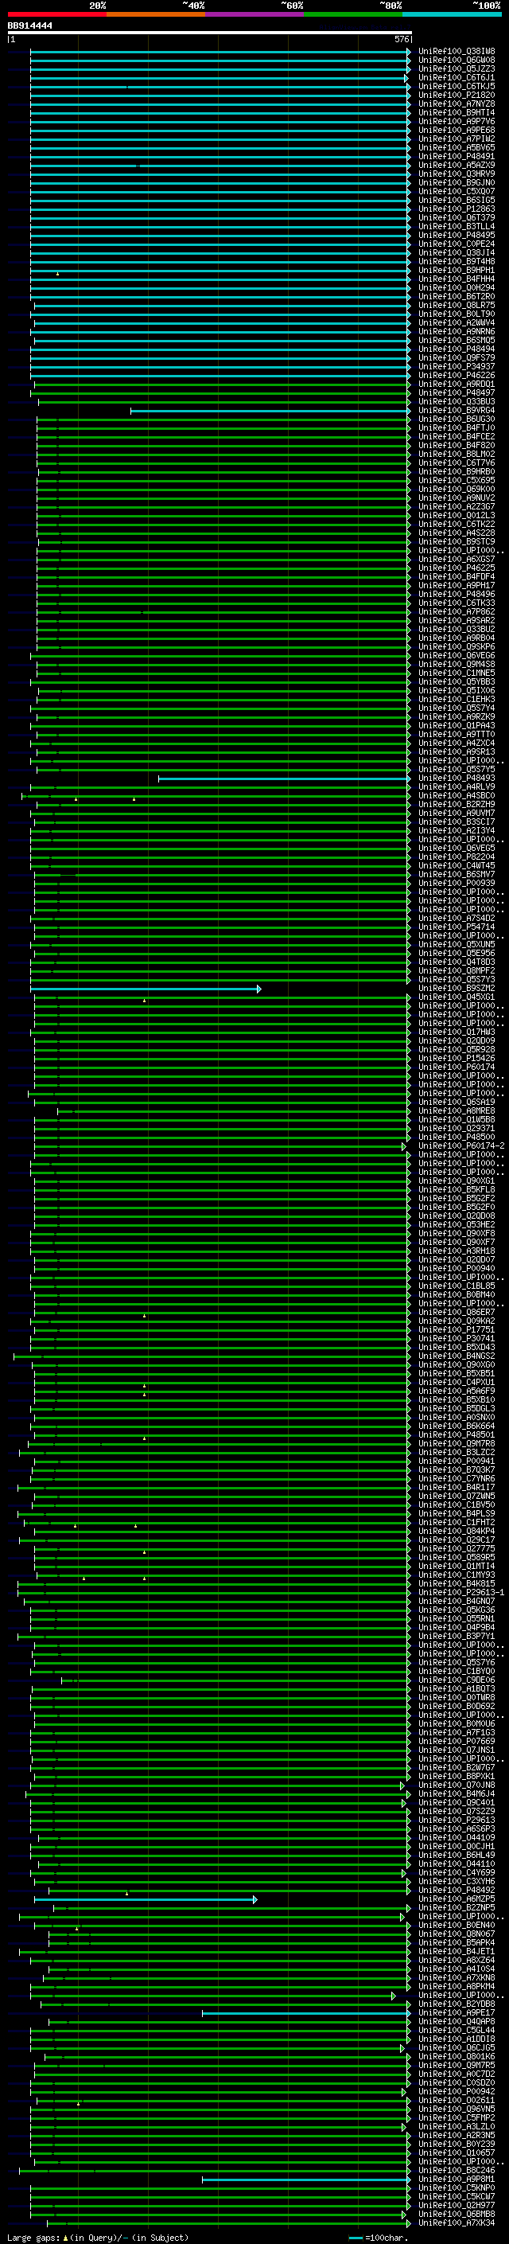Select hit UniRef100_P15426
The image size is (509, 2244).
[457, 1058]
